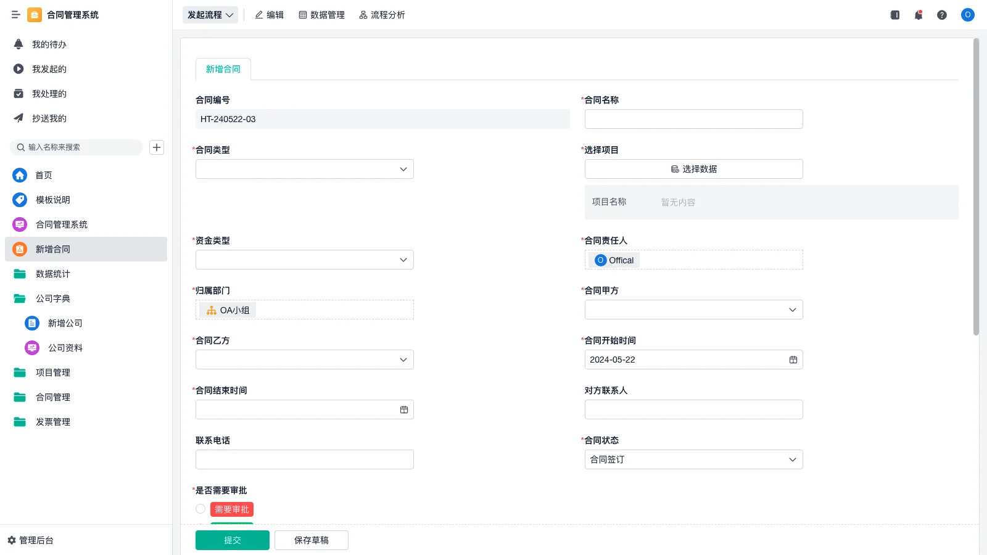Image resolution: width=987 pixels, height=555 pixels.
Task: Open the help question mark icon
Action: [941, 15]
